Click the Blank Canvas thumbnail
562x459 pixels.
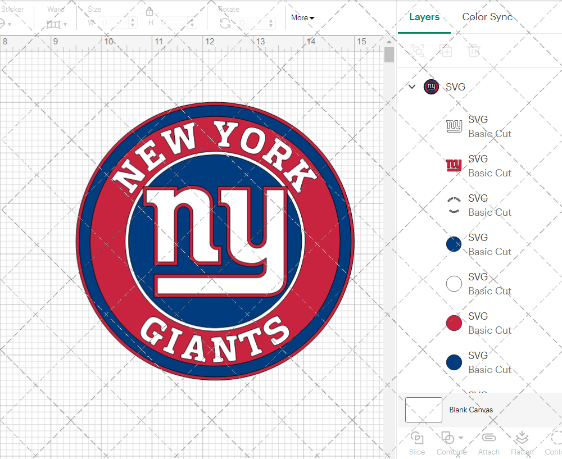424,410
